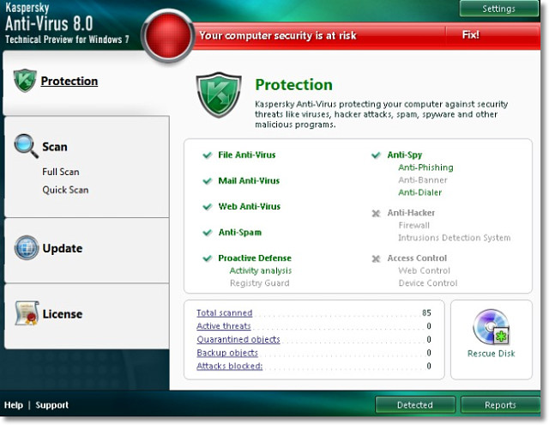
Task: Open the Update section
Action: (x=63, y=248)
